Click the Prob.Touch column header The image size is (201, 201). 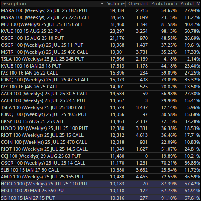(x=164, y=3)
